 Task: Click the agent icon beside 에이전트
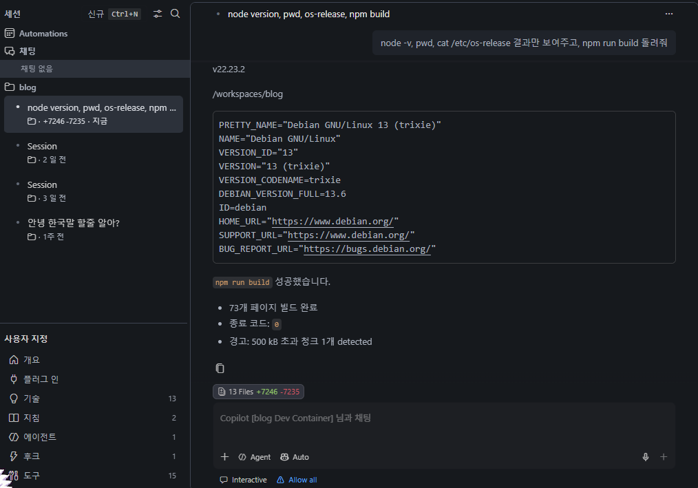tap(14, 437)
